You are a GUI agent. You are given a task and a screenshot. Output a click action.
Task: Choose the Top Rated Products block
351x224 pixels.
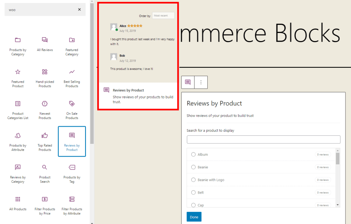coord(45,141)
